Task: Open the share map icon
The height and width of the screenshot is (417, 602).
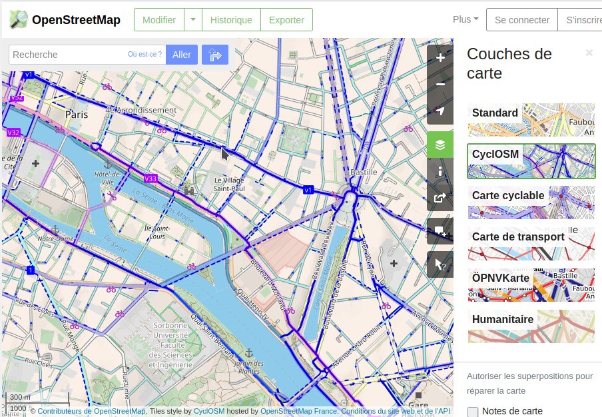Action: click(x=440, y=198)
